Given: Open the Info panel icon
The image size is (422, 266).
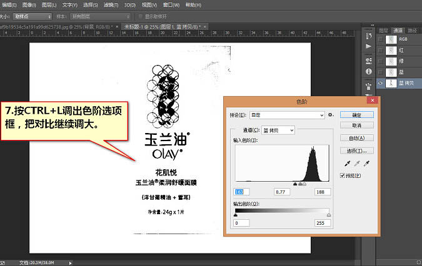Looking at the screenshot, I should (369, 71).
